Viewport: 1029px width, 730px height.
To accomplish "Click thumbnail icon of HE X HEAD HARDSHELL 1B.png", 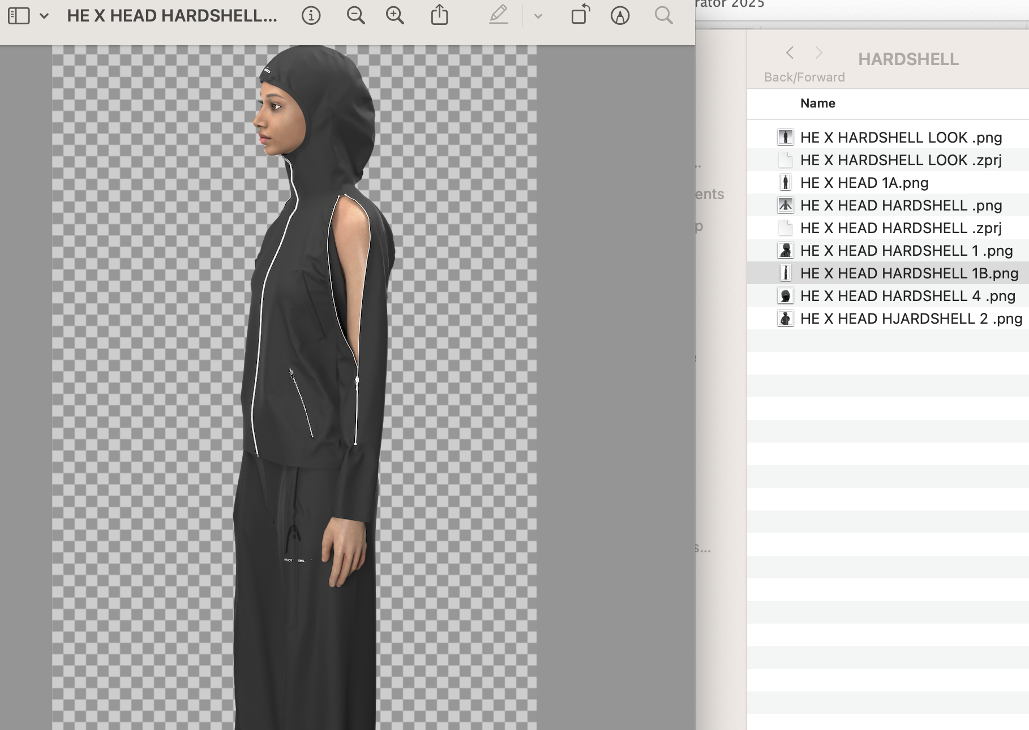I will click(x=785, y=273).
